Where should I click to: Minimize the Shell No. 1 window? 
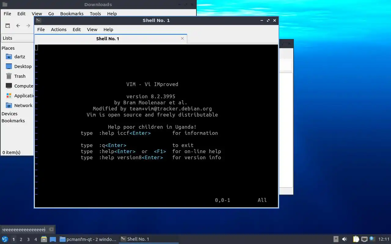click(262, 20)
